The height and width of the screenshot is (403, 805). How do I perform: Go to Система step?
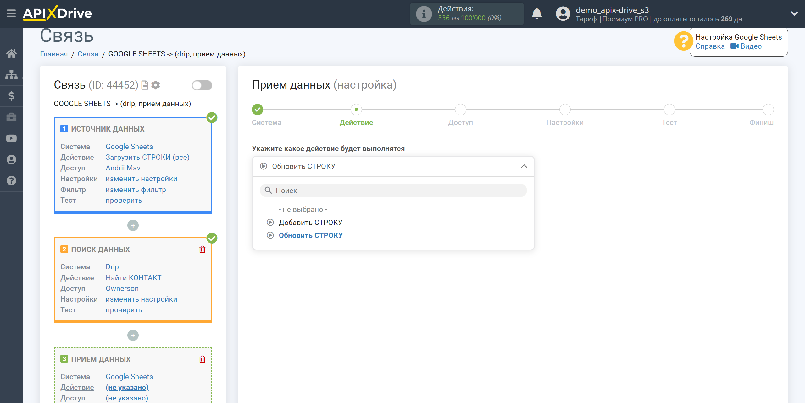point(258,110)
